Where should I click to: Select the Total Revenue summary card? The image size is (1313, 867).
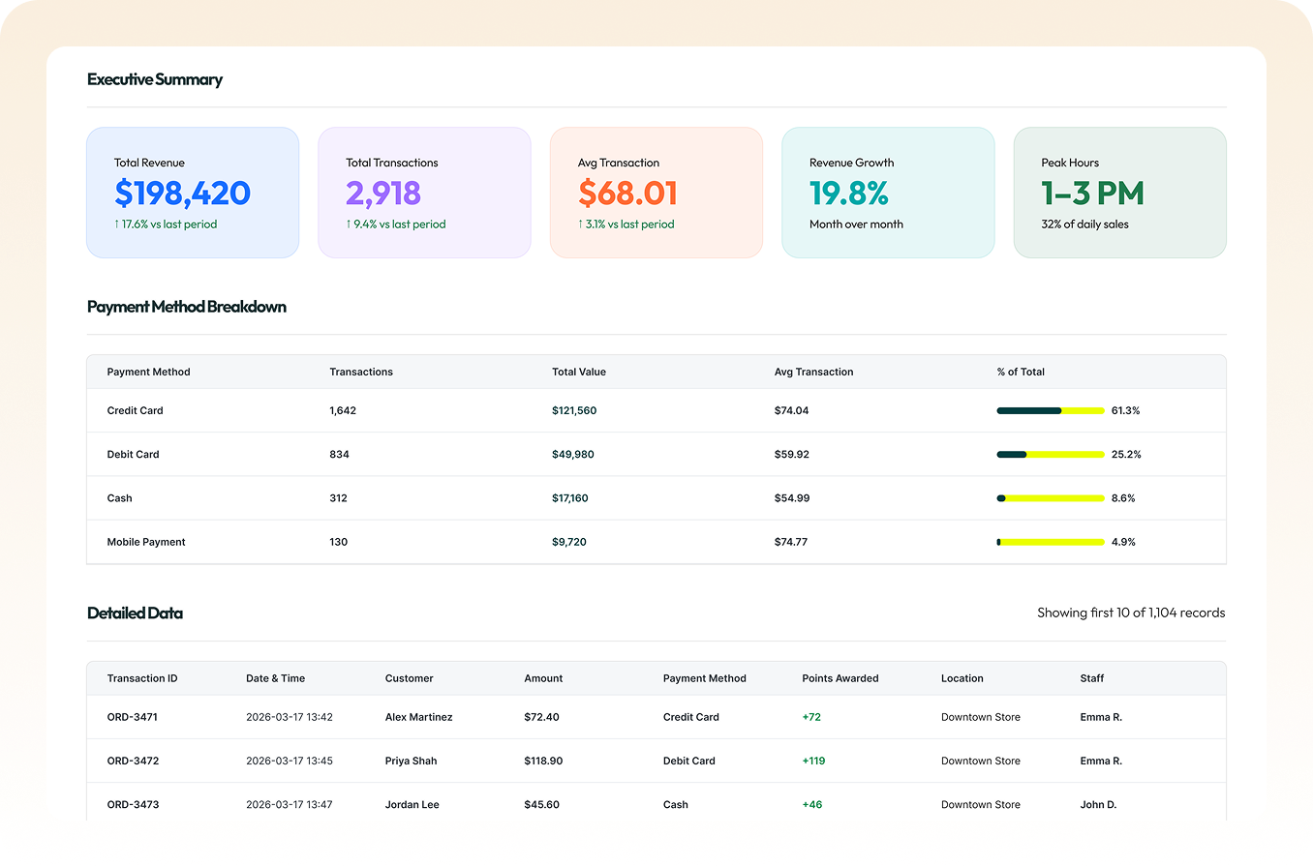pyautogui.click(x=192, y=192)
